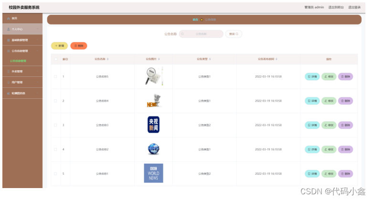Click the 公告名称5 cell text
This screenshot has height=200, width=373.
pos(102,76)
